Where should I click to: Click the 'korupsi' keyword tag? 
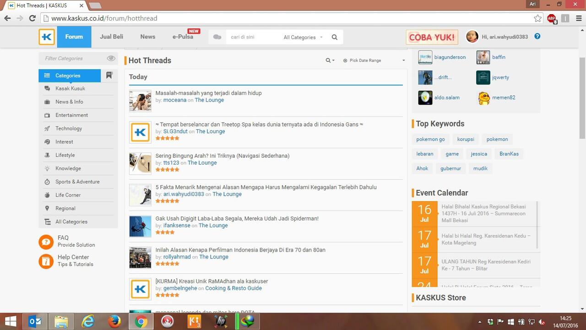tap(466, 139)
